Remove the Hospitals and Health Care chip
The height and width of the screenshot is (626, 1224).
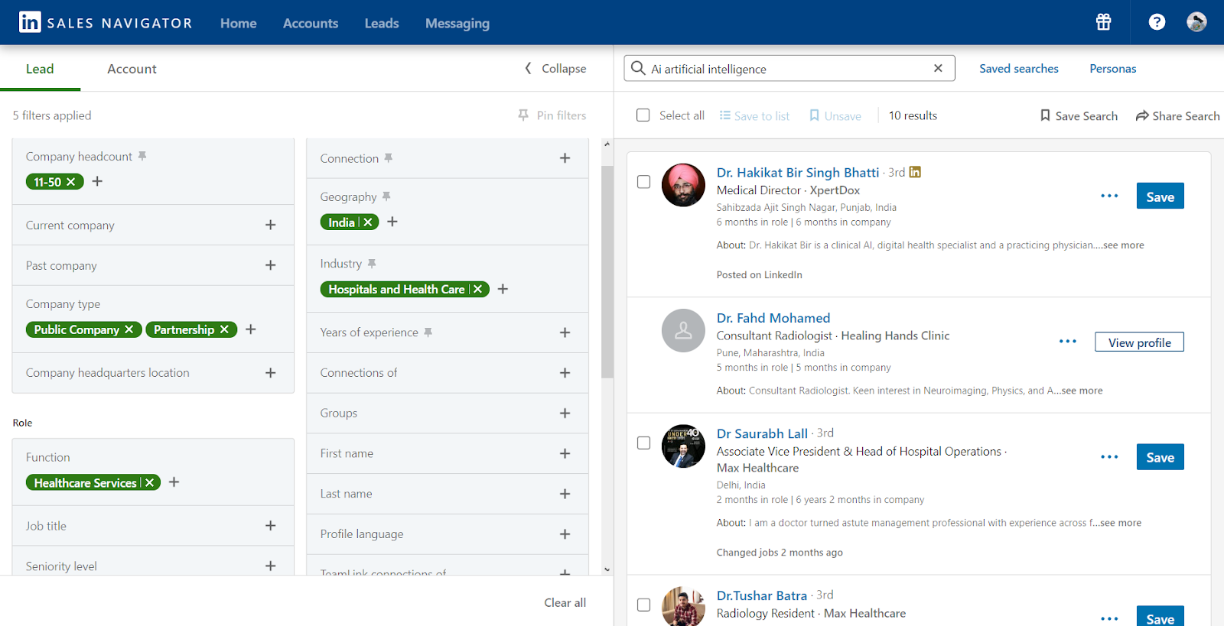coord(478,289)
